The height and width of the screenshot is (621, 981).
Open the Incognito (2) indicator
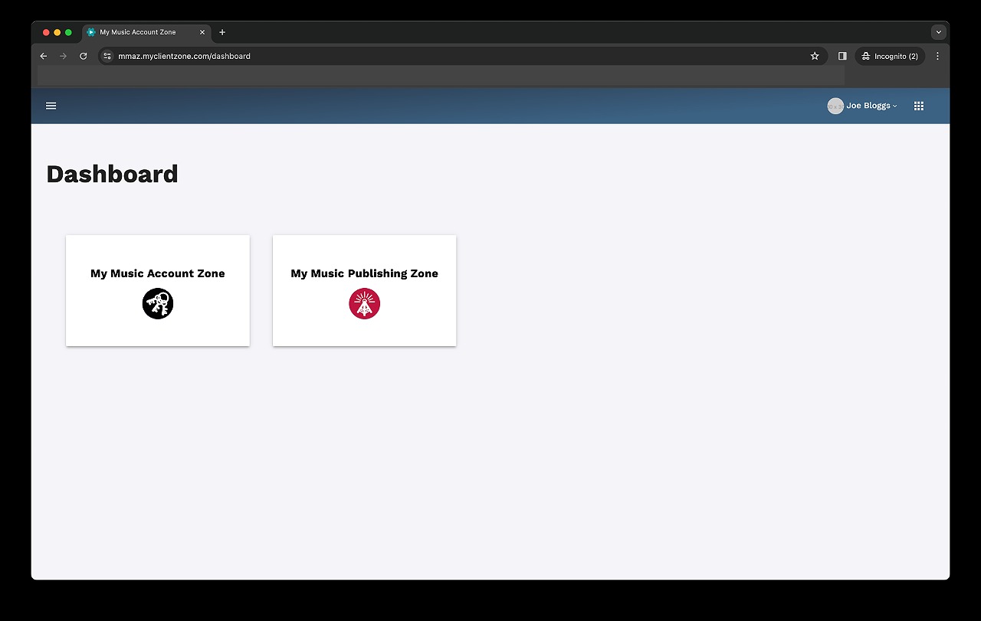tap(890, 56)
